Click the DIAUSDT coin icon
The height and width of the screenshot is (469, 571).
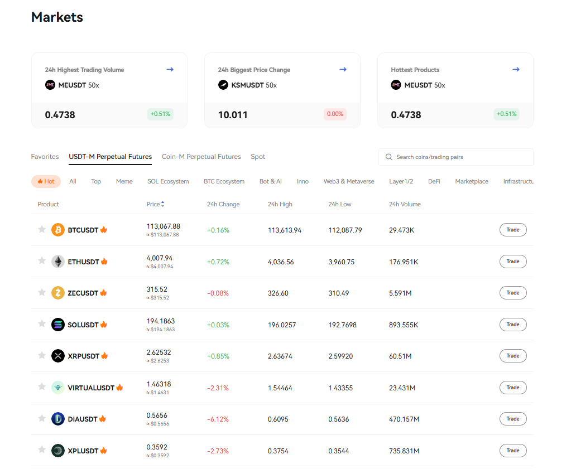58,419
